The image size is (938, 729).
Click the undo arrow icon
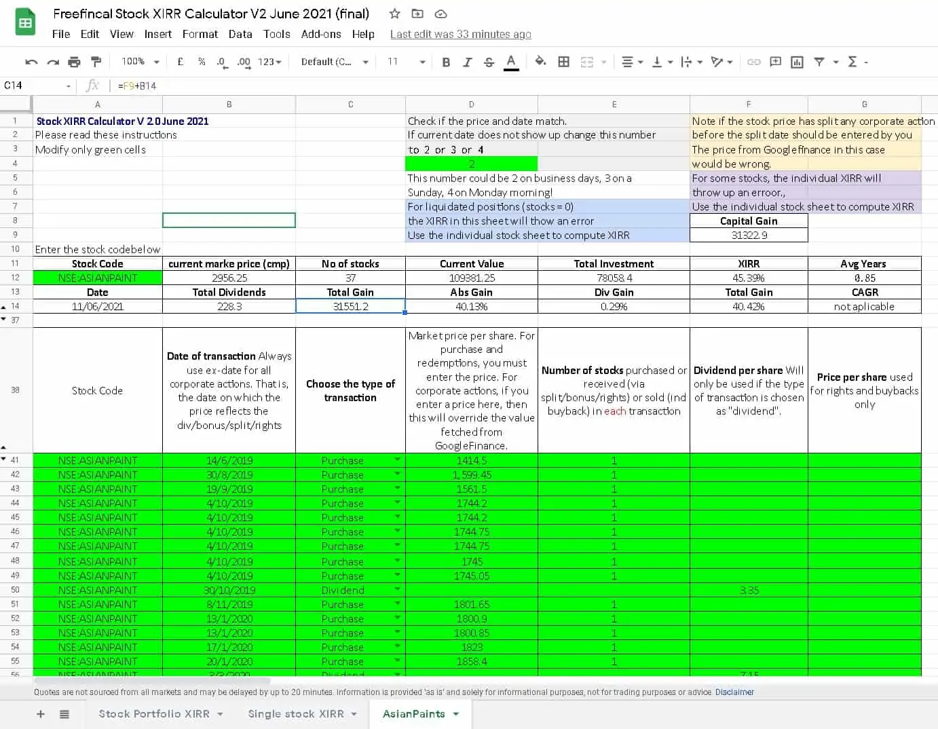coord(31,62)
